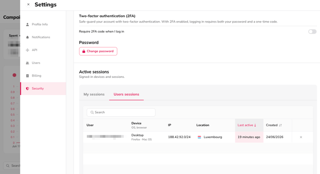Close the Settings panel

[x=28, y=4]
